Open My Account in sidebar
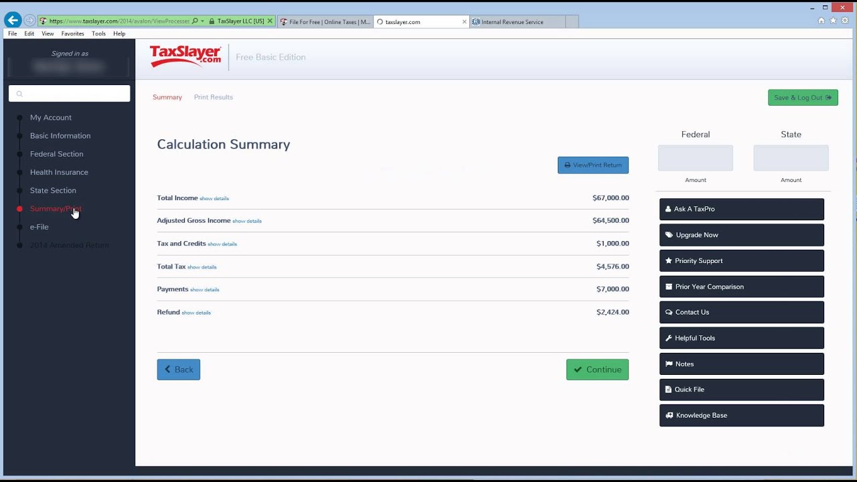This screenshot has height=482, width=857. 51,117
